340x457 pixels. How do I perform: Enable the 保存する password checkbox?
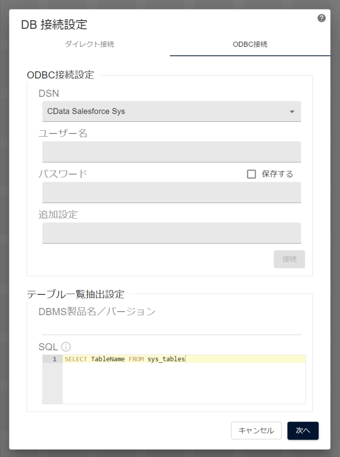[251, 174]
